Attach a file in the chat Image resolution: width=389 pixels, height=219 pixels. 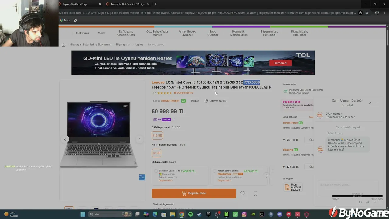click(367, 202)
